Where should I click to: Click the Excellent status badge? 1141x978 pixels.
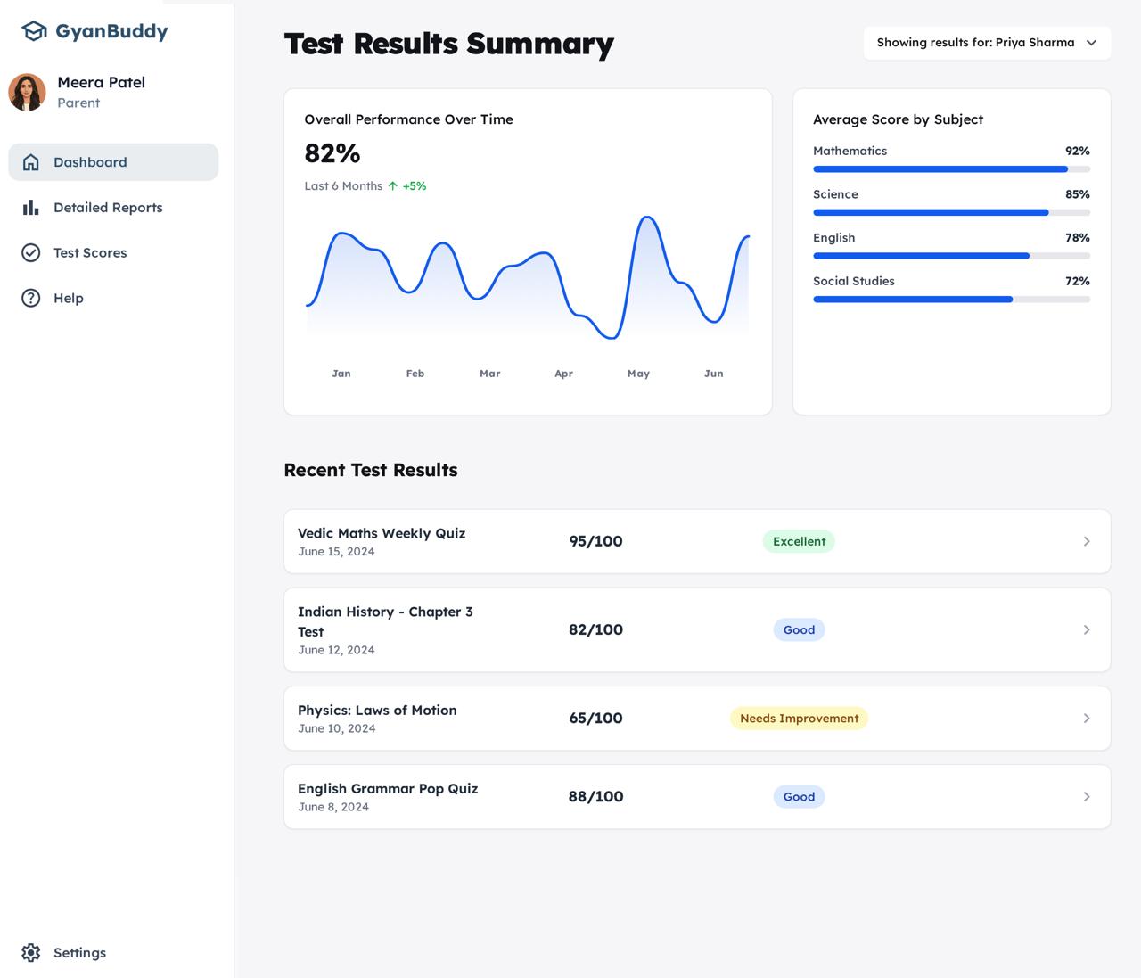[x=799, y=542]
